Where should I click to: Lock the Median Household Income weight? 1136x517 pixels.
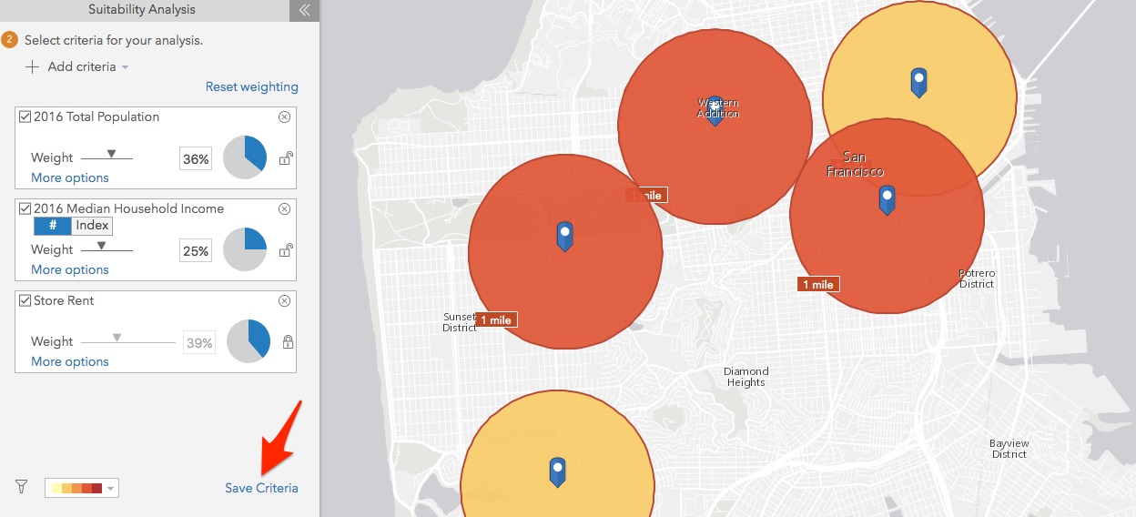[x=285, y=250]
